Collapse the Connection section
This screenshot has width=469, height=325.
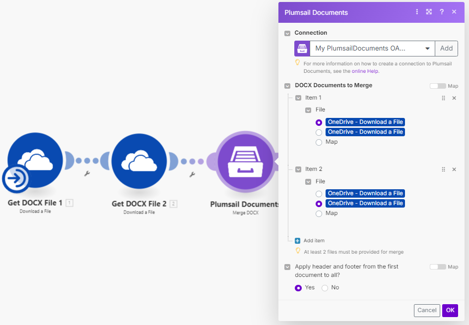[x=287, y=33]
